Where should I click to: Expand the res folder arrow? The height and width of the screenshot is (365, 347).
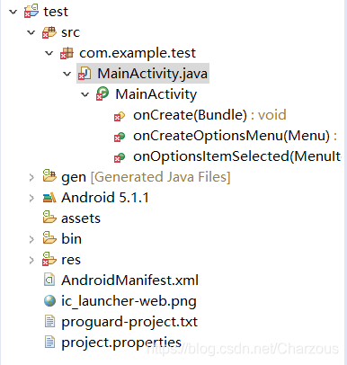(31, 260)
